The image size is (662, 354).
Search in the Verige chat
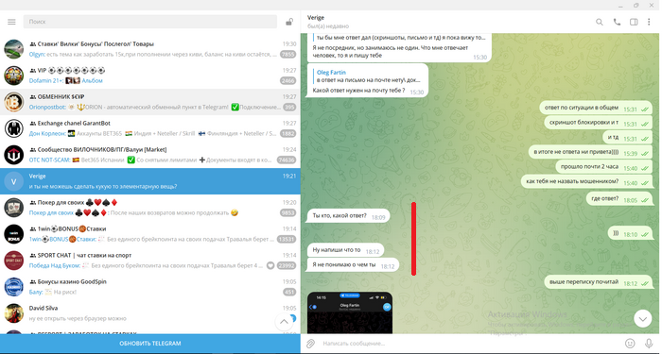pos(599,23)
